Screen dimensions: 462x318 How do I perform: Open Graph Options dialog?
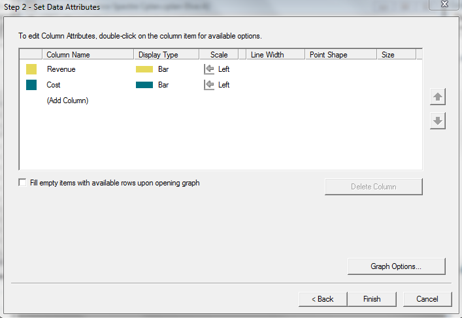pyautogui.click(x=396, y=266)
